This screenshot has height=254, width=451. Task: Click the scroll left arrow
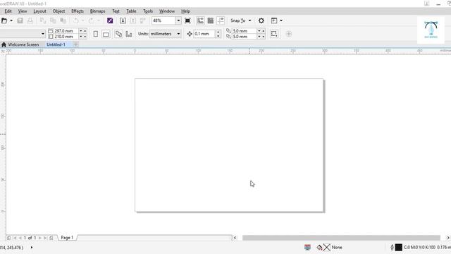tap(235, 238)
